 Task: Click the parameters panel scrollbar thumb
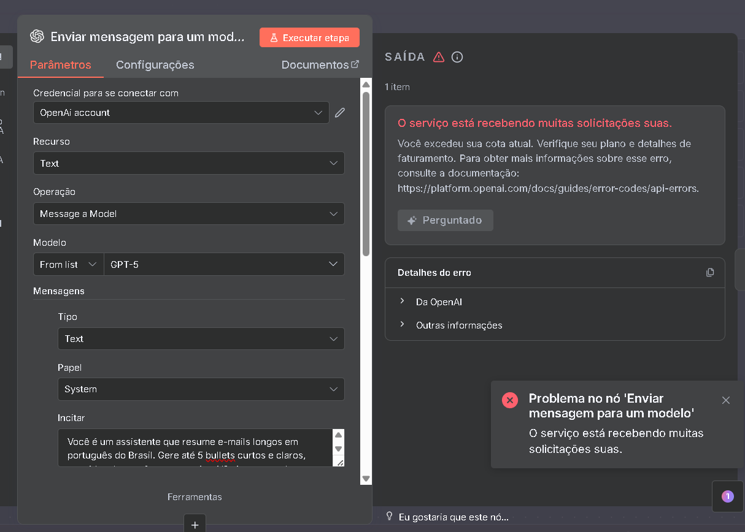(x=366, y=173)
